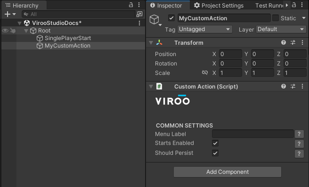309x187 pixels.
Task: Open the Static flags dropdown arrow
Action: tap(304, 18)
